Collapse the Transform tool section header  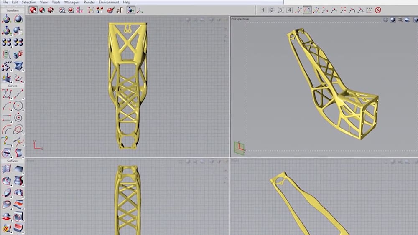tap(13, 10)
